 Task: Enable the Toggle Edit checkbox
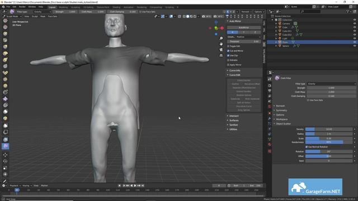(228, 46)
